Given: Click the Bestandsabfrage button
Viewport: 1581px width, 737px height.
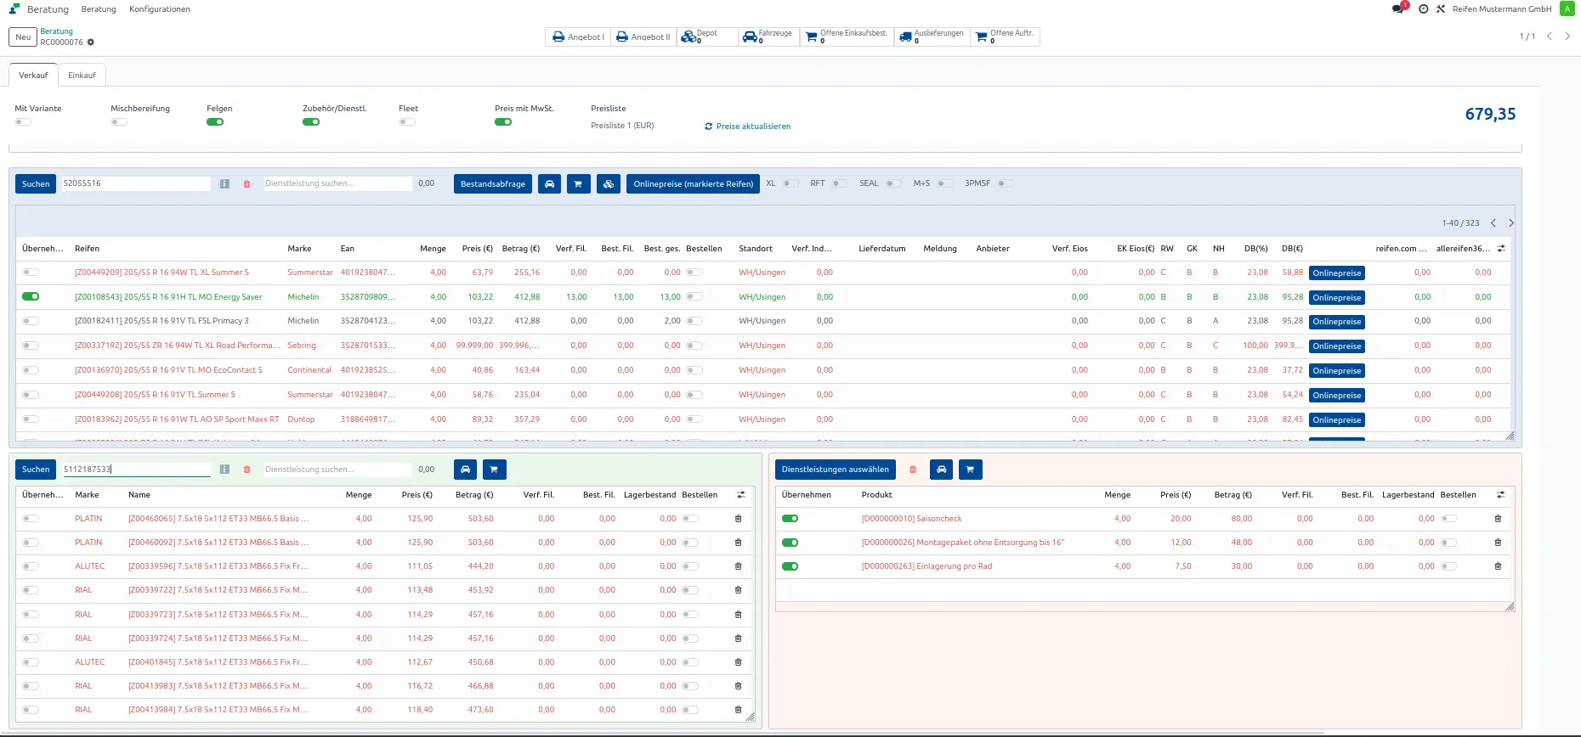Looking at the screenshot, I should pyautogui.click(x=493, y=184).
